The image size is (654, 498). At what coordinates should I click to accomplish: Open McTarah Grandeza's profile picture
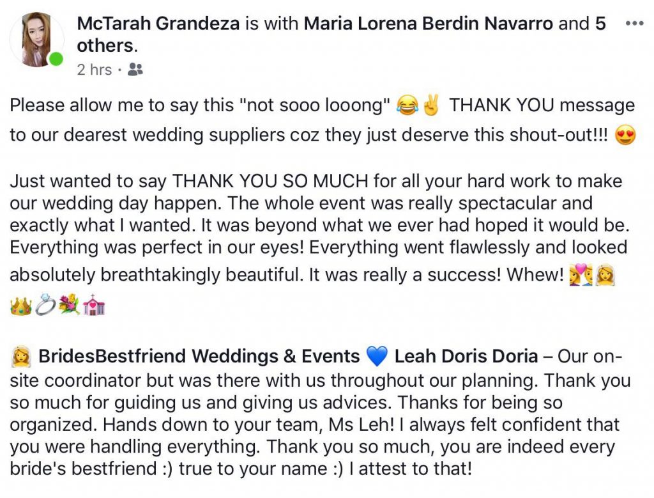pyautogui.click(x=36, y=40)
